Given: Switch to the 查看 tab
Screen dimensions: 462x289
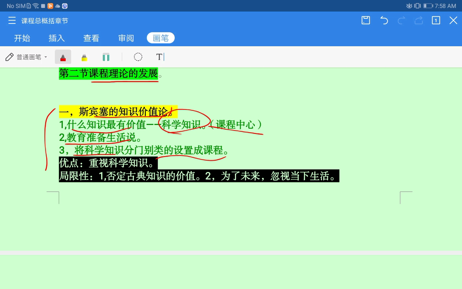Looking at the screenshot, I should pyautogui.click(x=91, y=38).
